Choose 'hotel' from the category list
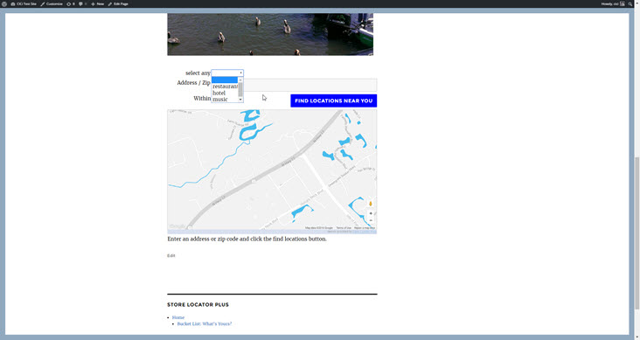Image resolution: width=640 pixels, height=340 pixels. (225, 93)
